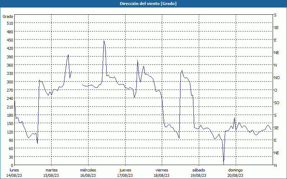Click the date label 19/08/23
287x179 pixels.
click(x=199, y=175)
